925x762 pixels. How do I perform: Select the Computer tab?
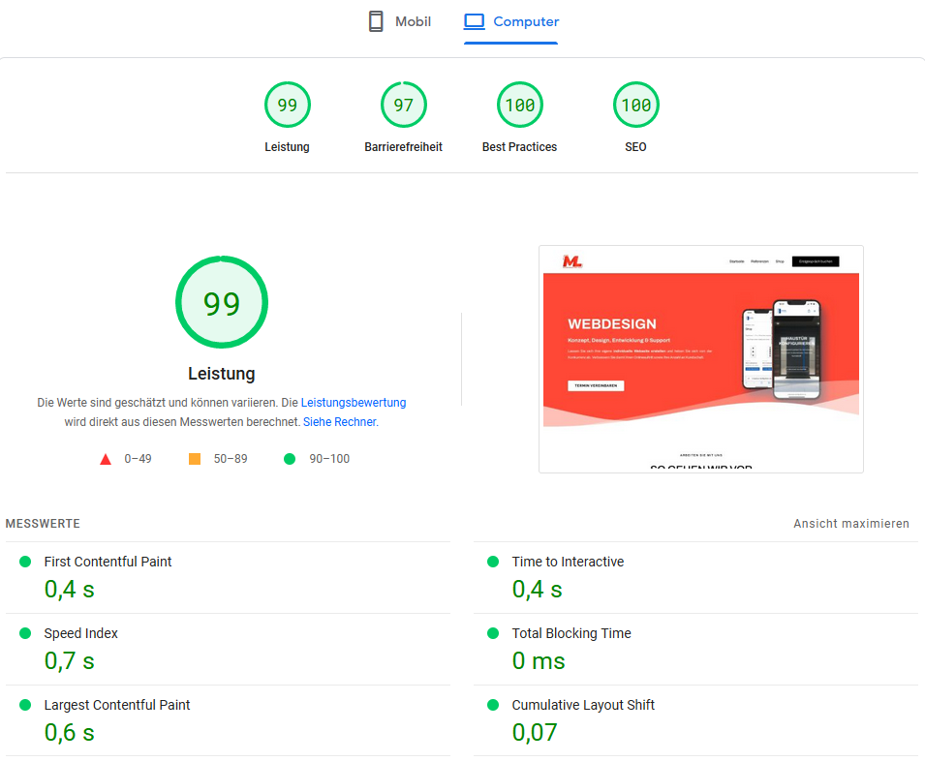(510, 22)
